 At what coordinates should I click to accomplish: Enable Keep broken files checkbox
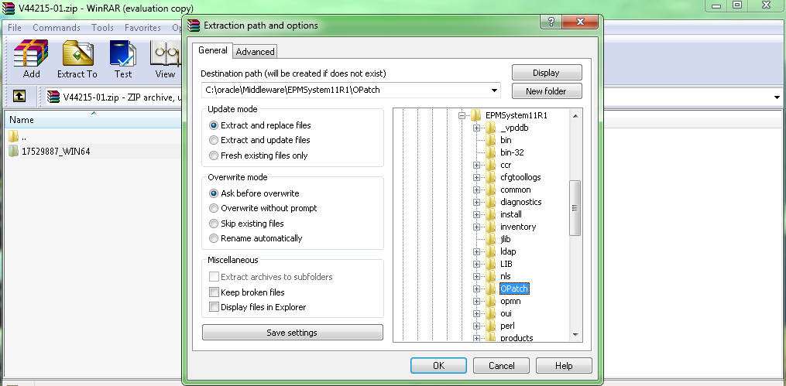coord(214,292)
